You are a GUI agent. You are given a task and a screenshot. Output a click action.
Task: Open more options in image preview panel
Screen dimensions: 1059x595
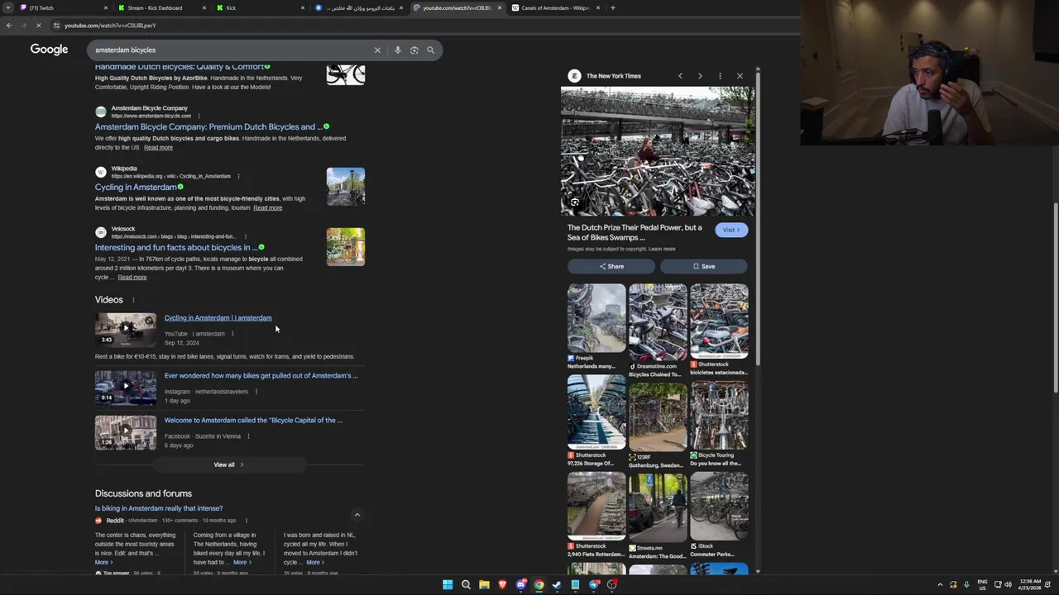point(720,76)
